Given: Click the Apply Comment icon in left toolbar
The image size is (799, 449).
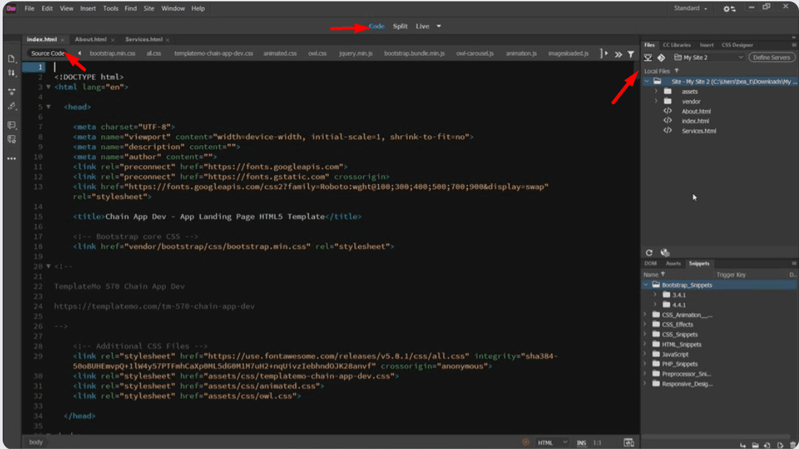Looking at the screenshot, I should 11,125.
